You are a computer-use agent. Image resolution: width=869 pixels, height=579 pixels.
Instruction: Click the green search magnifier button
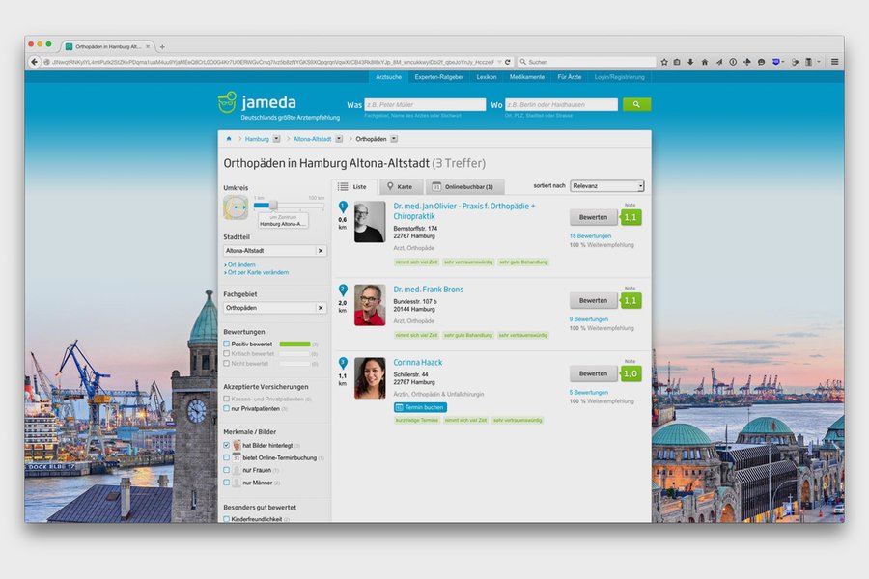636,105
